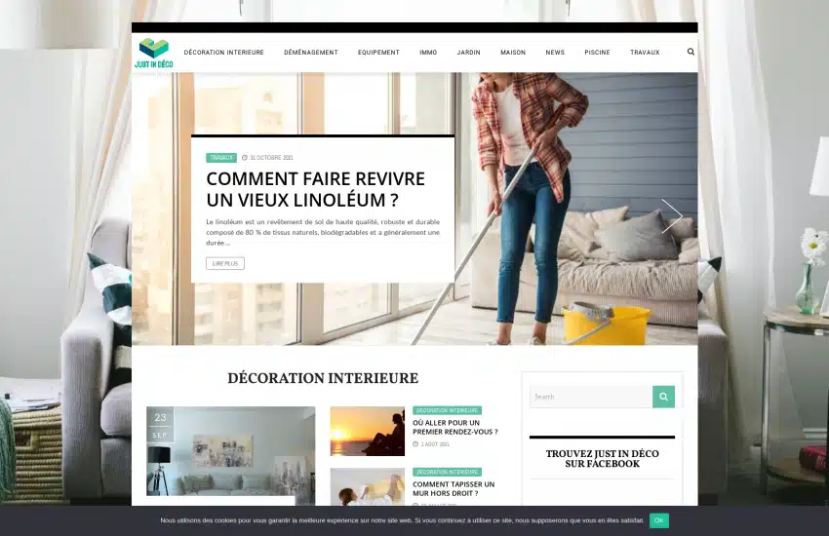The height and width of the screenshot is (536, 829).
Task: Click the clock icon beside 31 octobre 2021
Action: pos(245,158)
